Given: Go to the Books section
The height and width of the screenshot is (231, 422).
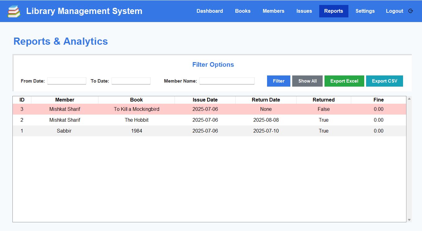Looking at the screenshot, I should (x=243, y=11).
